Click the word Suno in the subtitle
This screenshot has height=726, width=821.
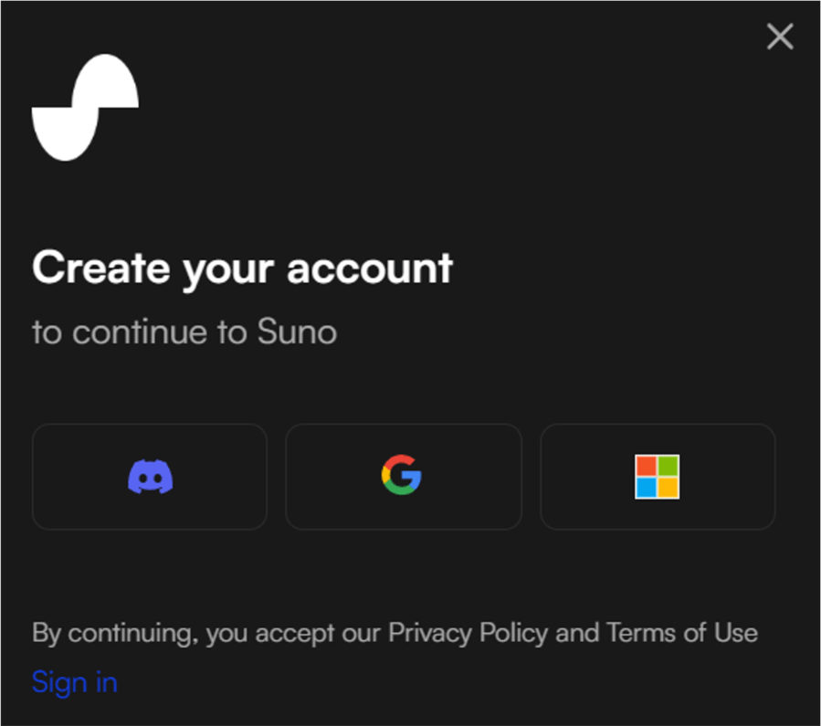point(297,331)
